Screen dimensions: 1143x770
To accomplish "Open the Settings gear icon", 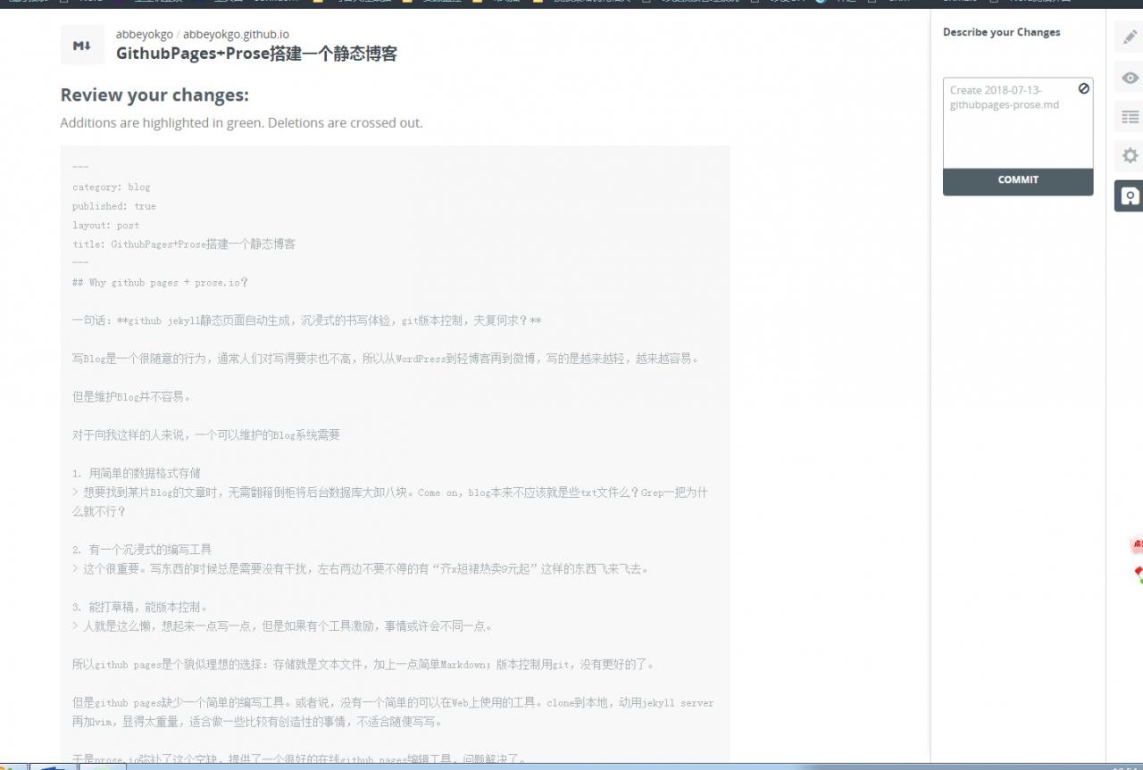I will click(x=1129, y=155).
